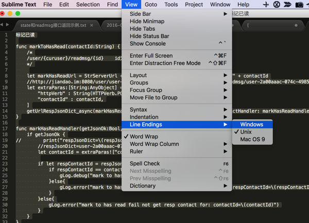Select Windows line endings
309x223 pixels.
[251, 124]
